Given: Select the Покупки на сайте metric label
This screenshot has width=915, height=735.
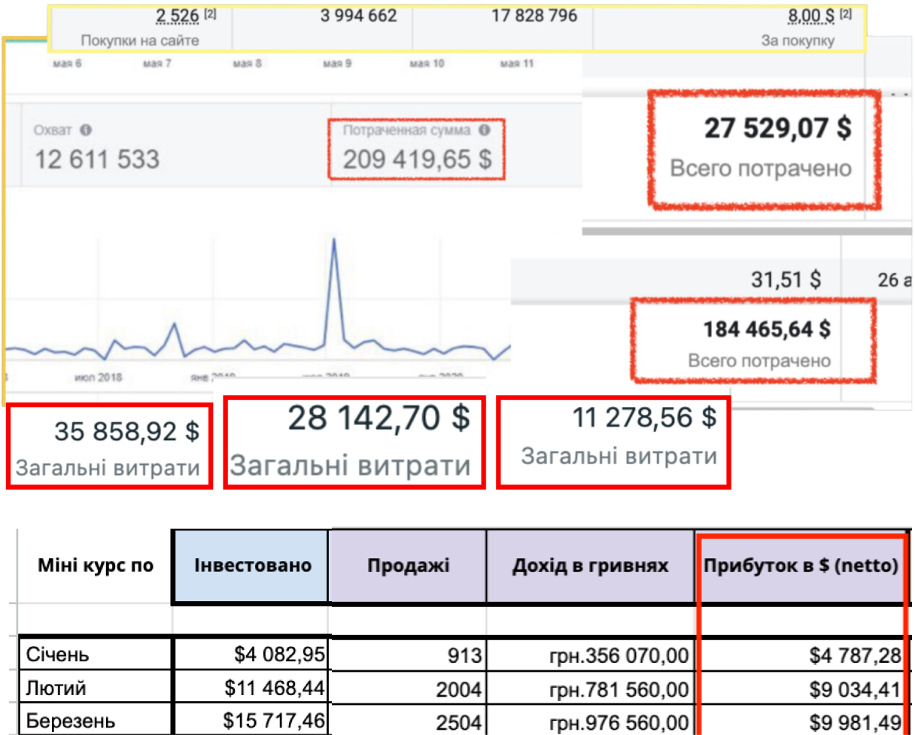Looking at the screenshot, I should point(139,41).
